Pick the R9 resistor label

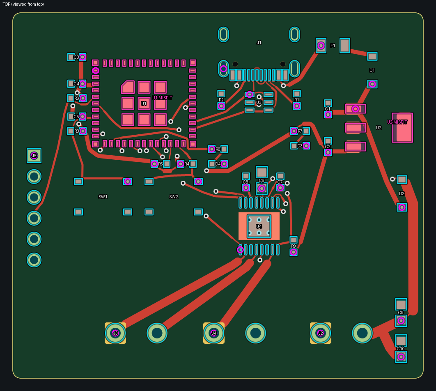tap(294, 246)
